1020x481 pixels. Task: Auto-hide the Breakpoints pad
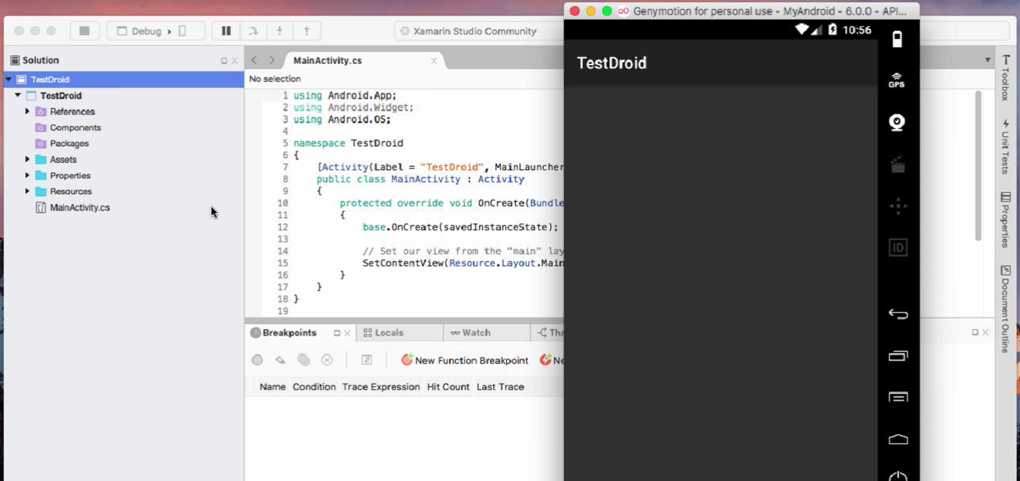pyautogui.click(x=337, y=333)
